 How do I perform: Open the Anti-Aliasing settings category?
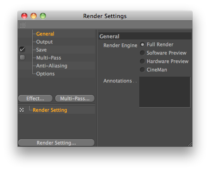[52, 66]
